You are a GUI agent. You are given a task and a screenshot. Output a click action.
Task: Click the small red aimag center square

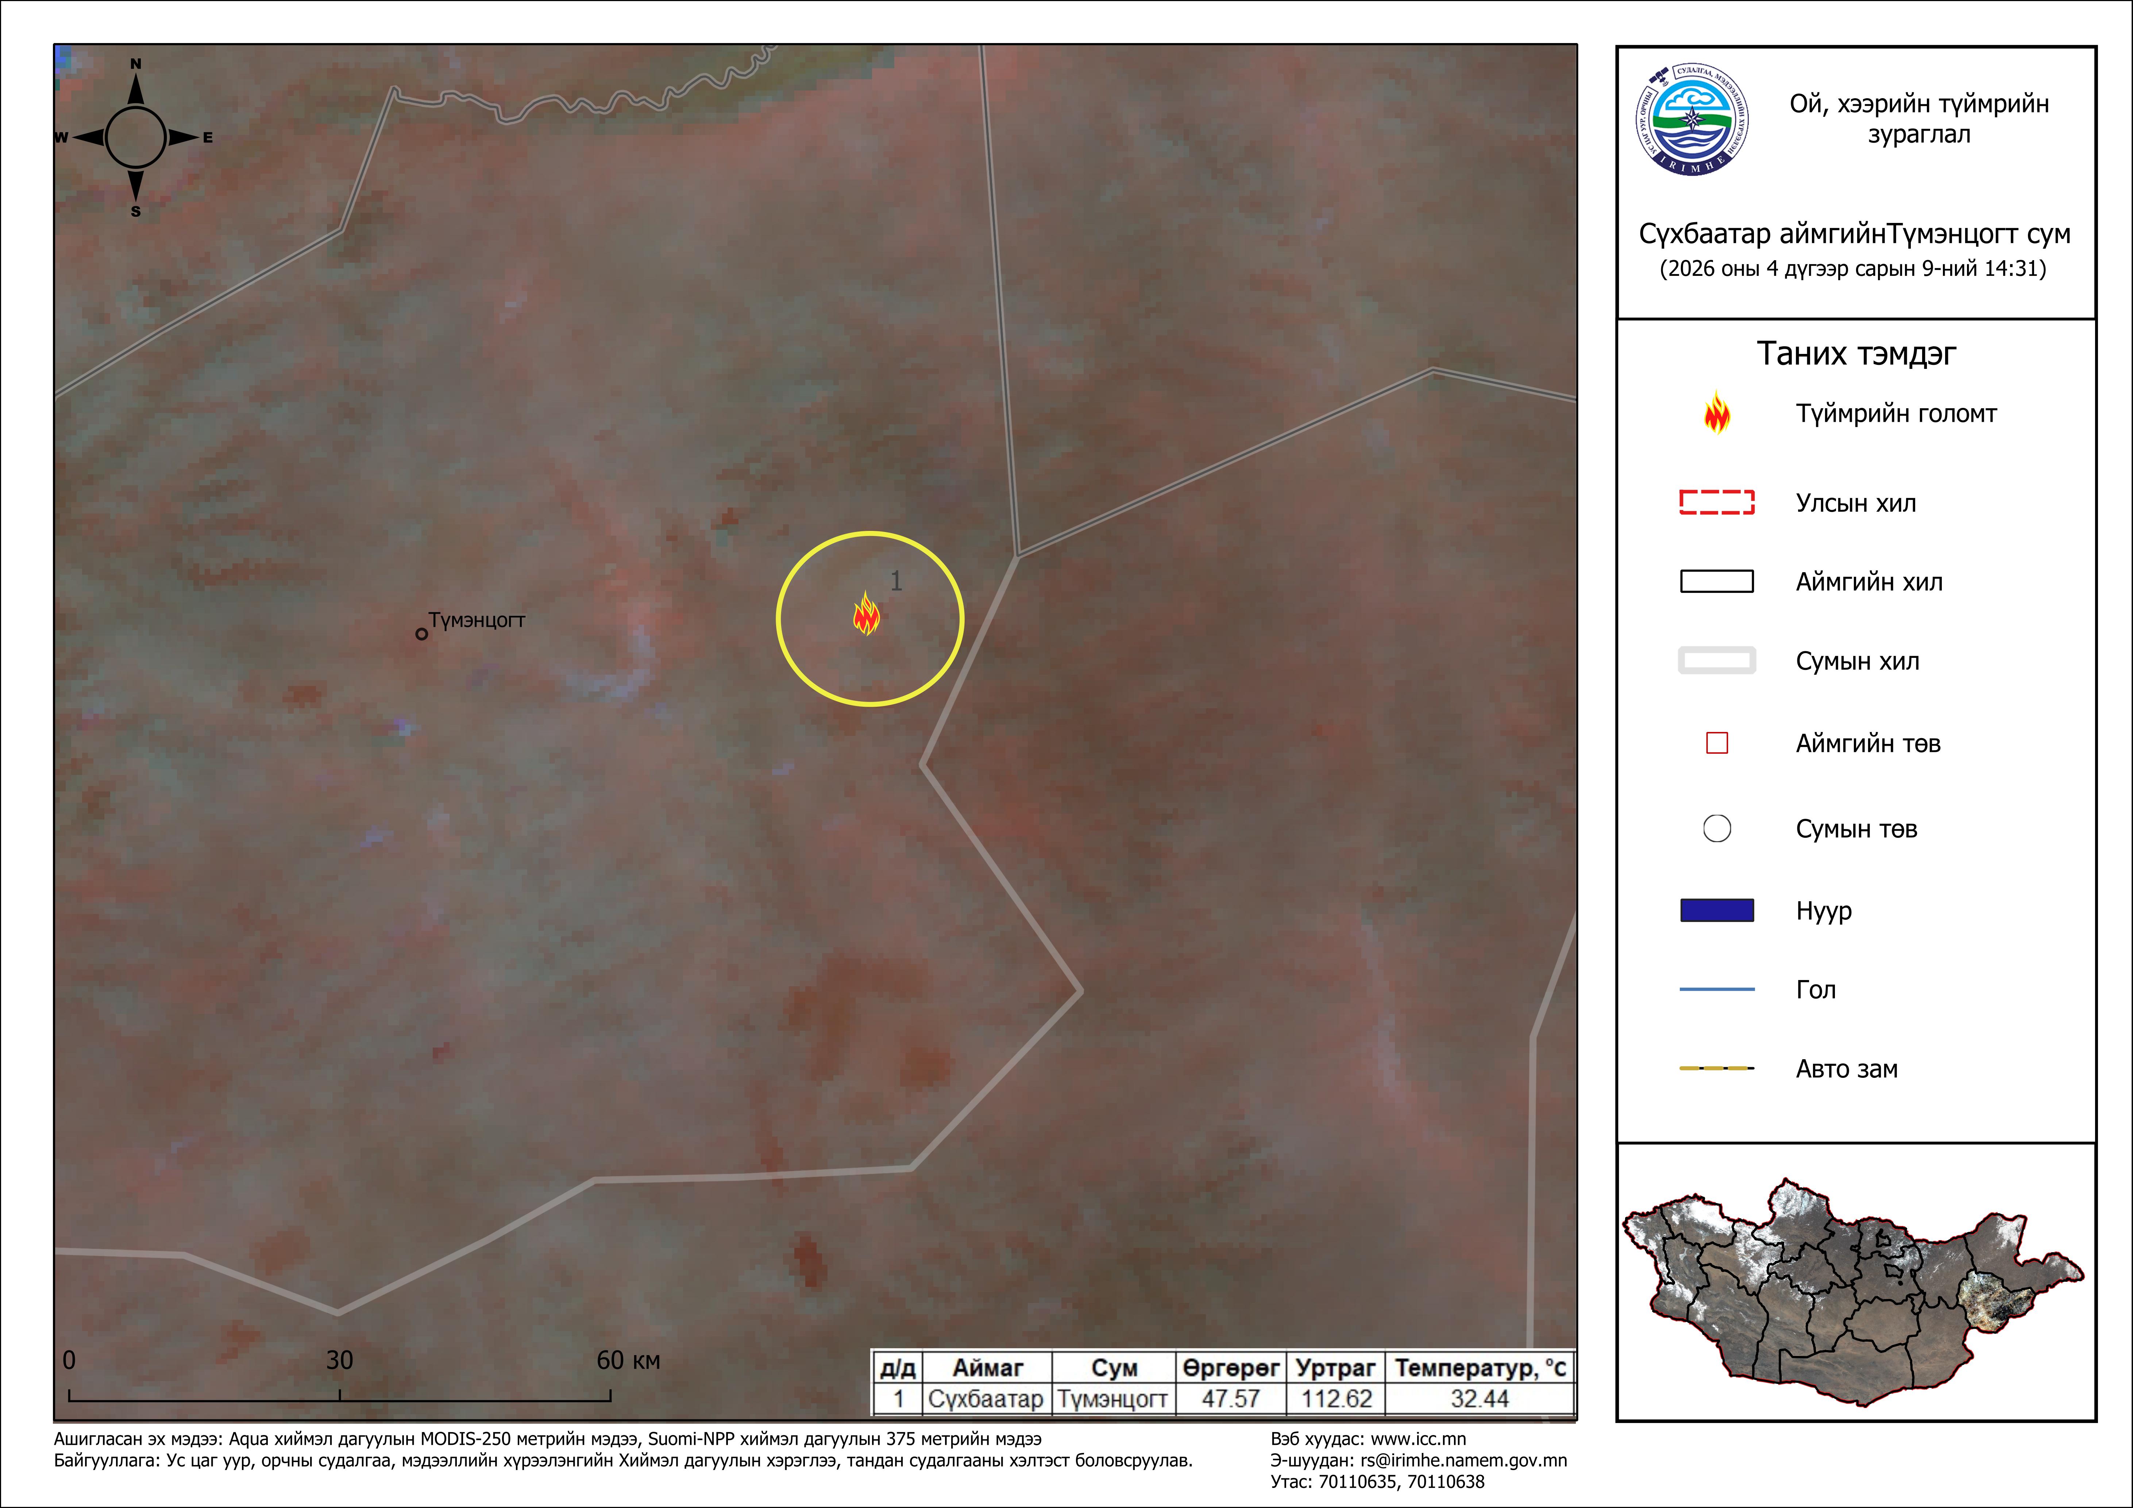[1717, 743]
